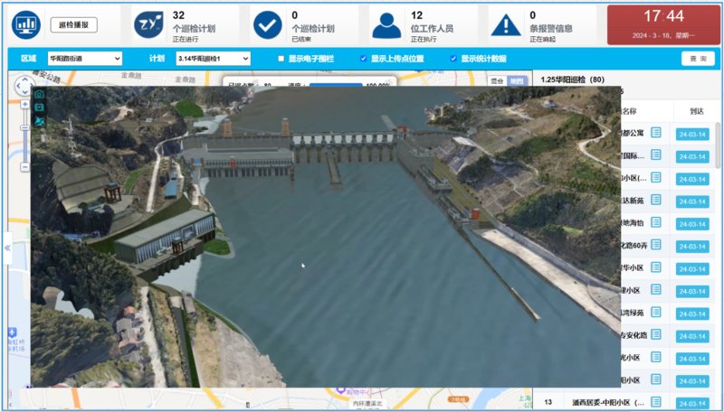Screen dimensions: 724x412
Task: Click the map zoom-out minus button
Action: [24, 167]
